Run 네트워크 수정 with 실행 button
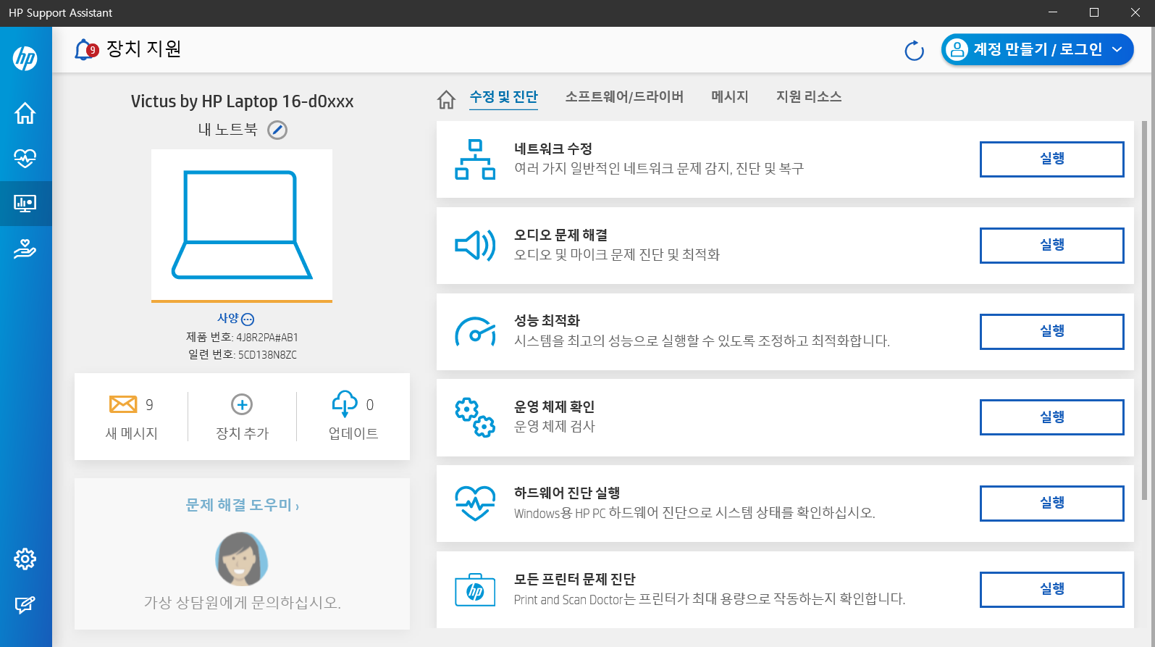 pyautogui.click(x=1051, y=159)
